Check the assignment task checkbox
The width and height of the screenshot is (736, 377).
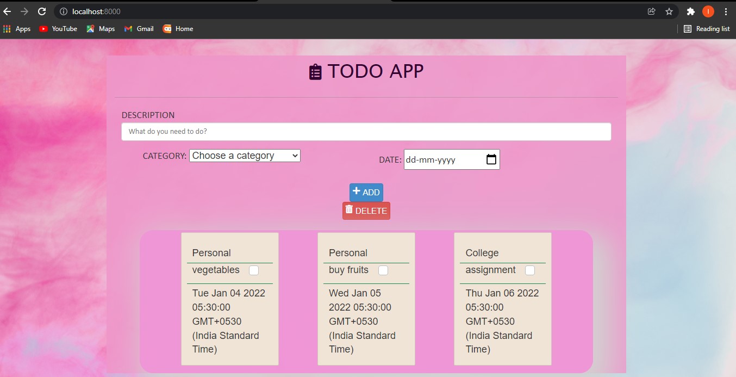coord(530,270)
